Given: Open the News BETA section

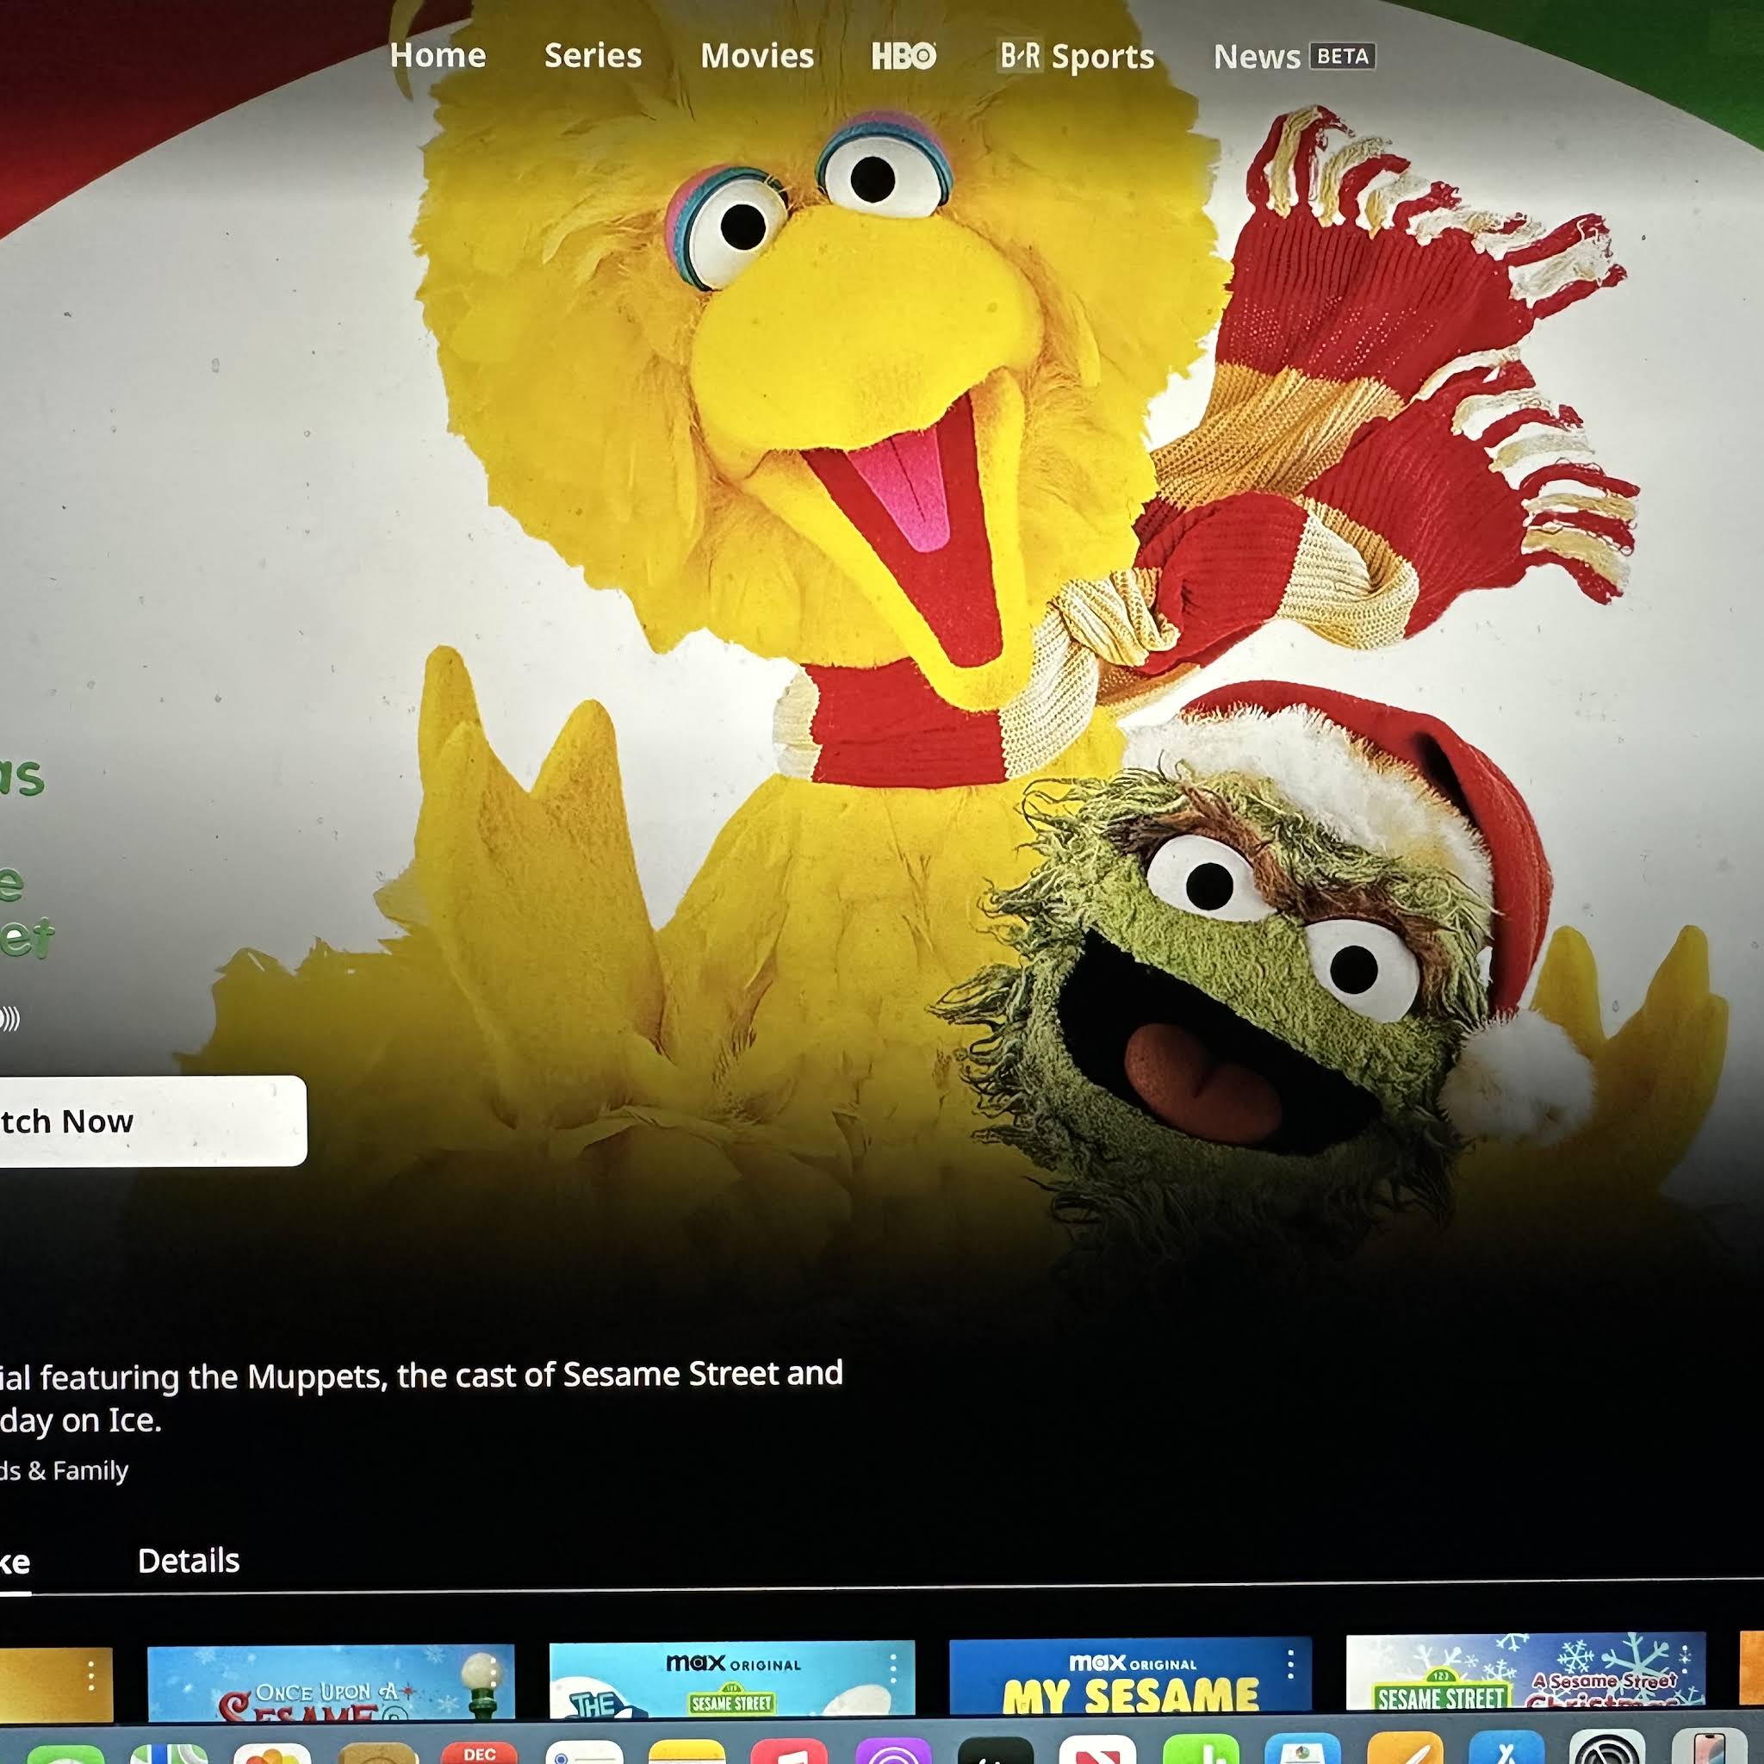Looking at the screenshot, I should (x=1294, y=57).
